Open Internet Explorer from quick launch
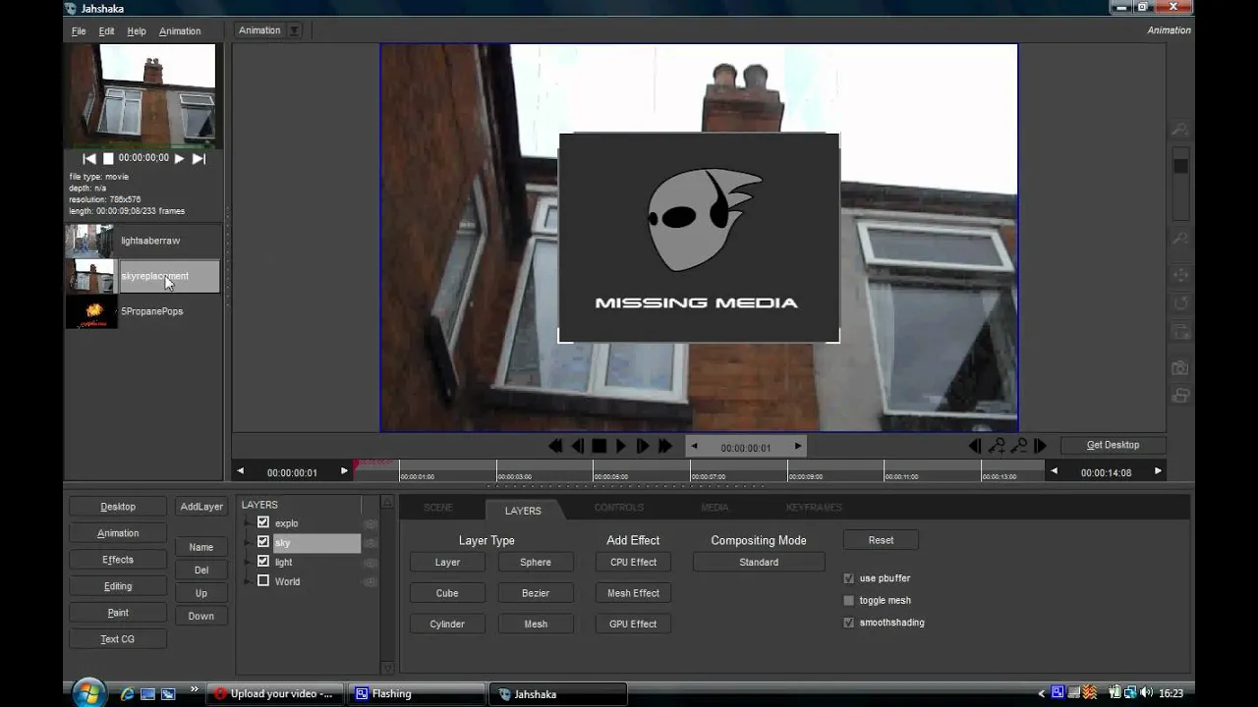The width and height of the screenshot is (1258, 707). (x=127, y=693)
